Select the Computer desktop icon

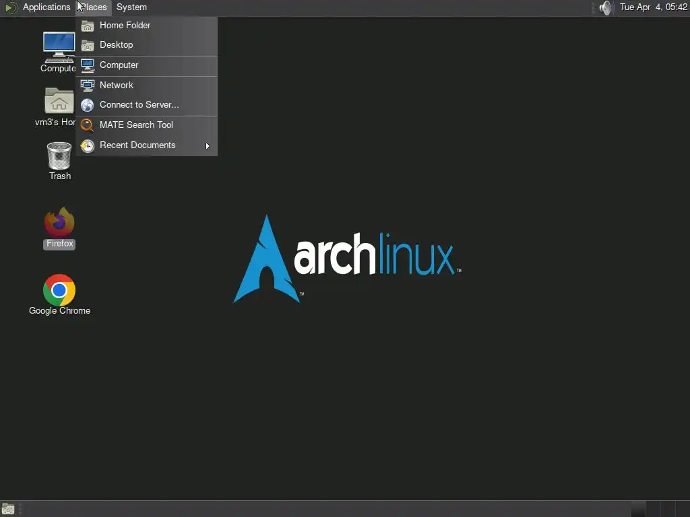tap(59, 48)
